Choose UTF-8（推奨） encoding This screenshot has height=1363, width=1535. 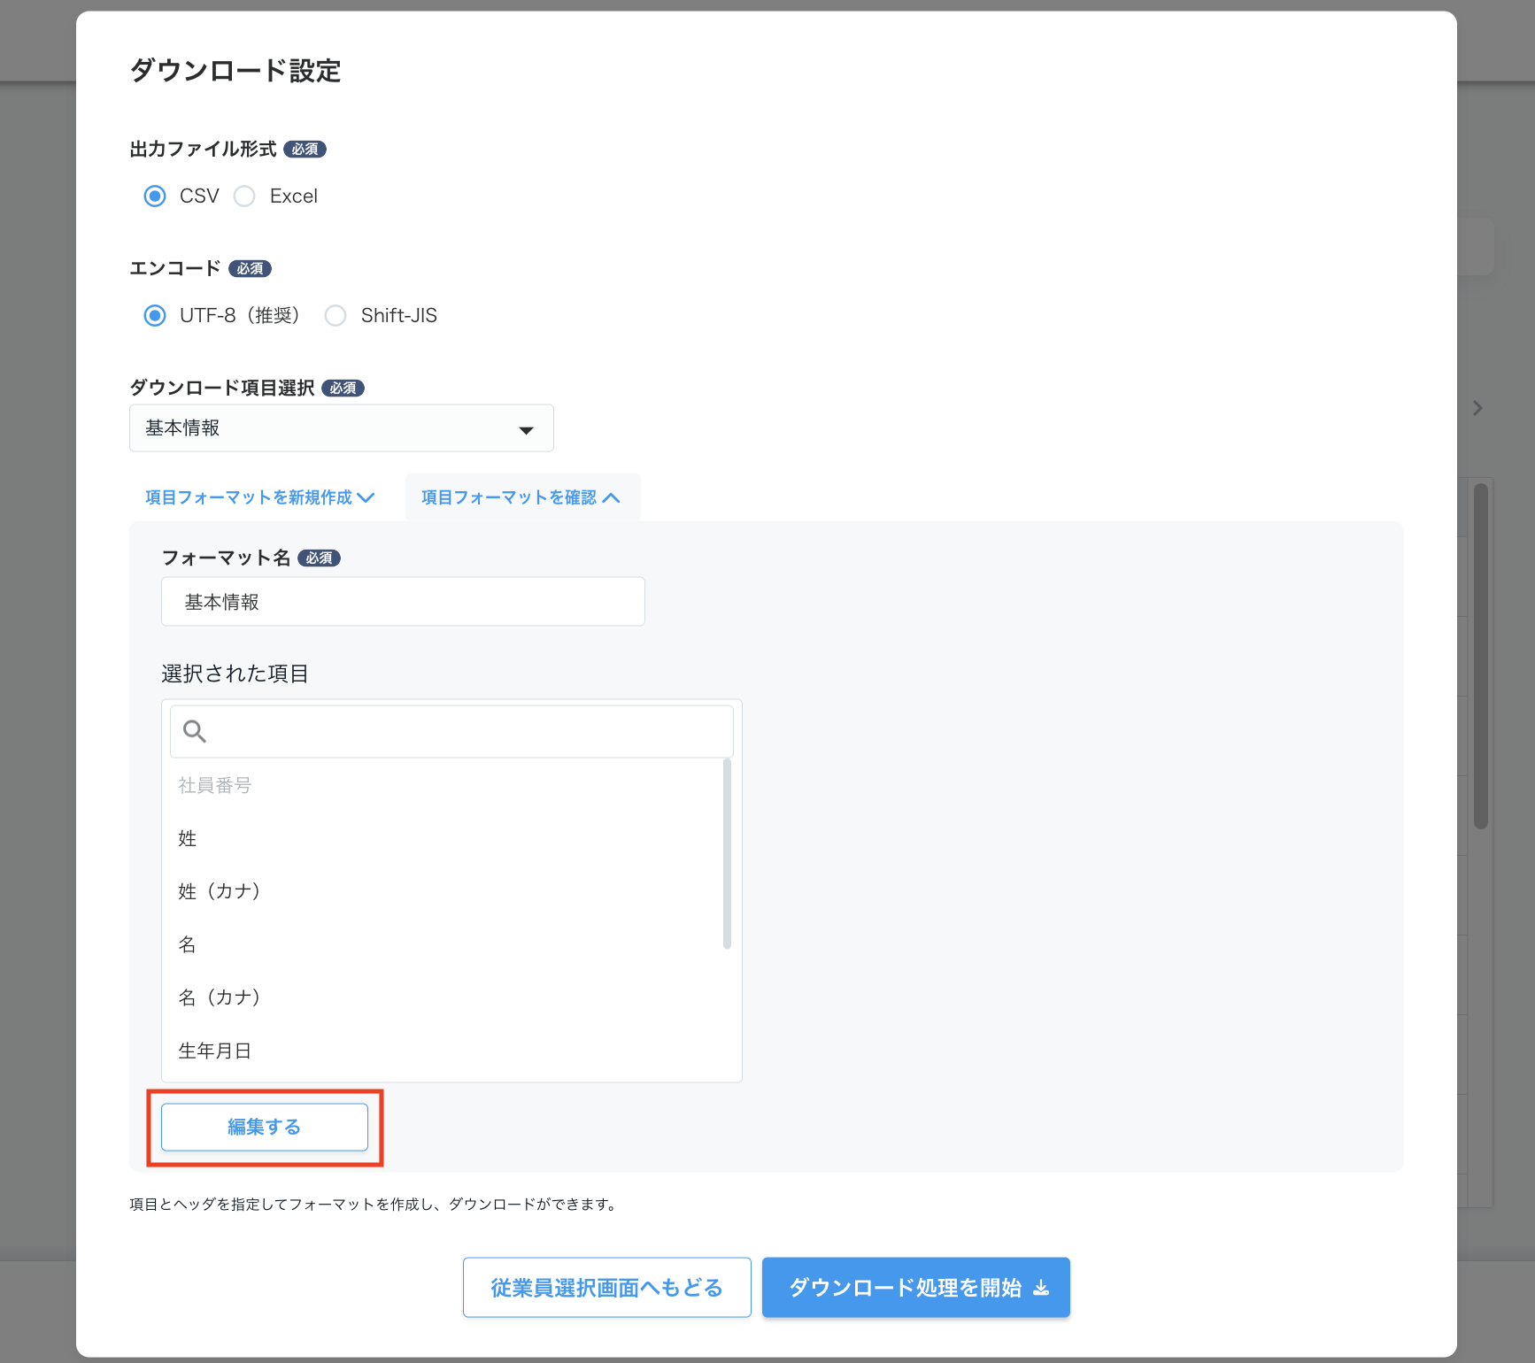[x=155, y=315]
